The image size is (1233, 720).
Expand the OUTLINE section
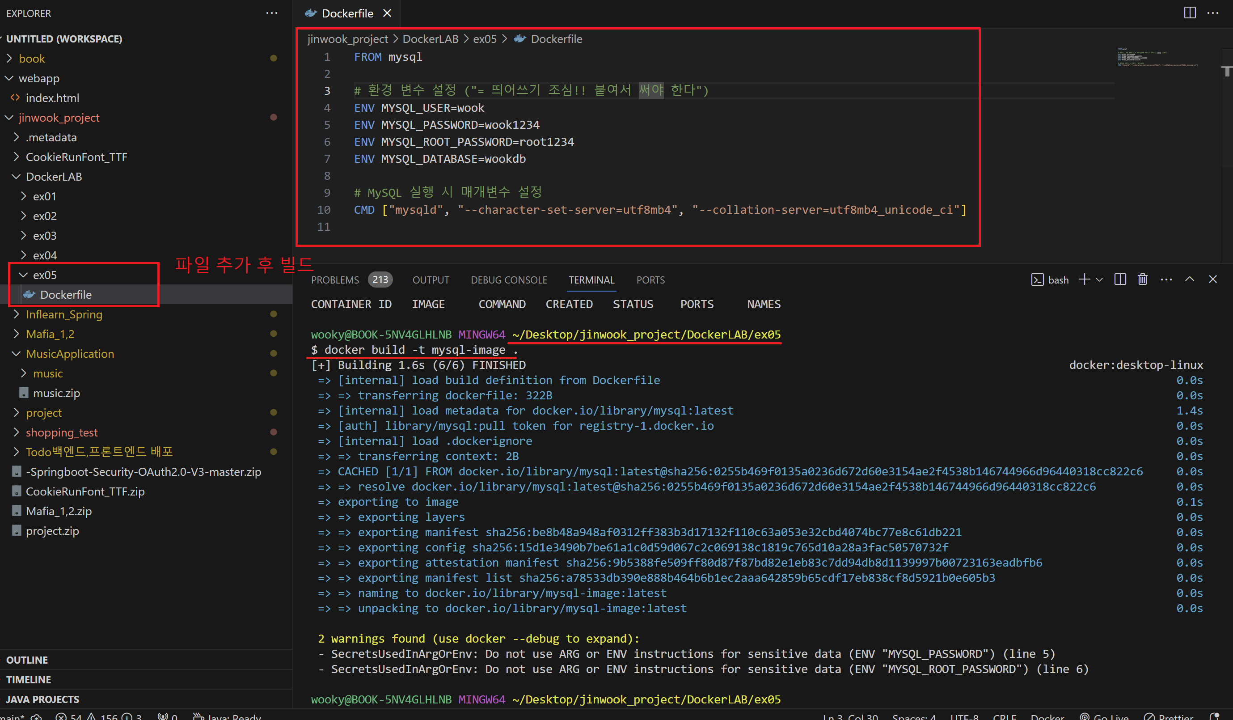click(x=27, y=660)
